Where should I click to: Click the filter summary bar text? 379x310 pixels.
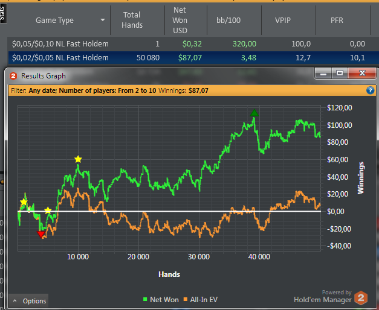109,90
